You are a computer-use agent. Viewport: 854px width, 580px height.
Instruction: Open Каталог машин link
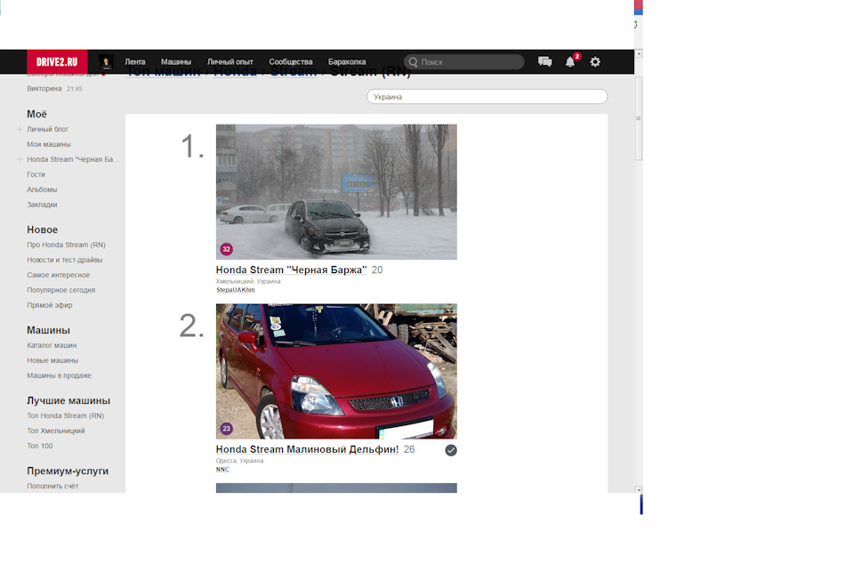(52, 345)
